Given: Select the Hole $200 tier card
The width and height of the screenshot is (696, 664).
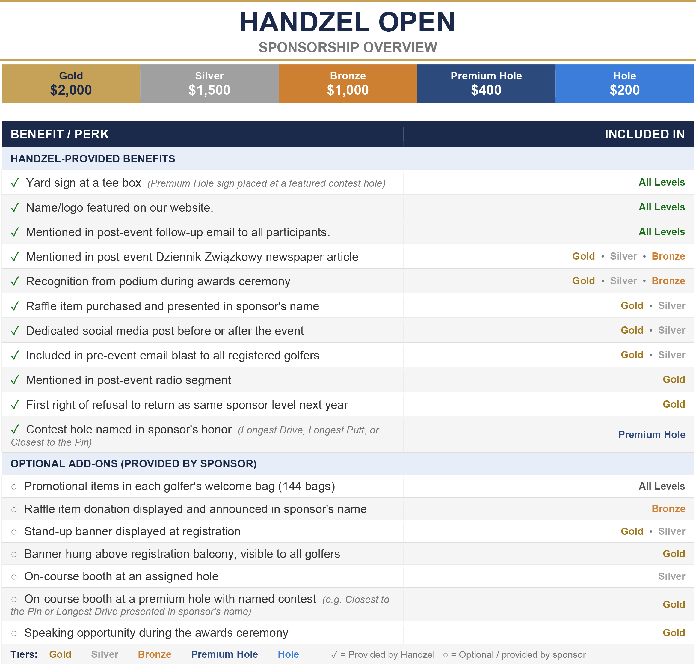Looking at the screenshot, I should [625, 84].
